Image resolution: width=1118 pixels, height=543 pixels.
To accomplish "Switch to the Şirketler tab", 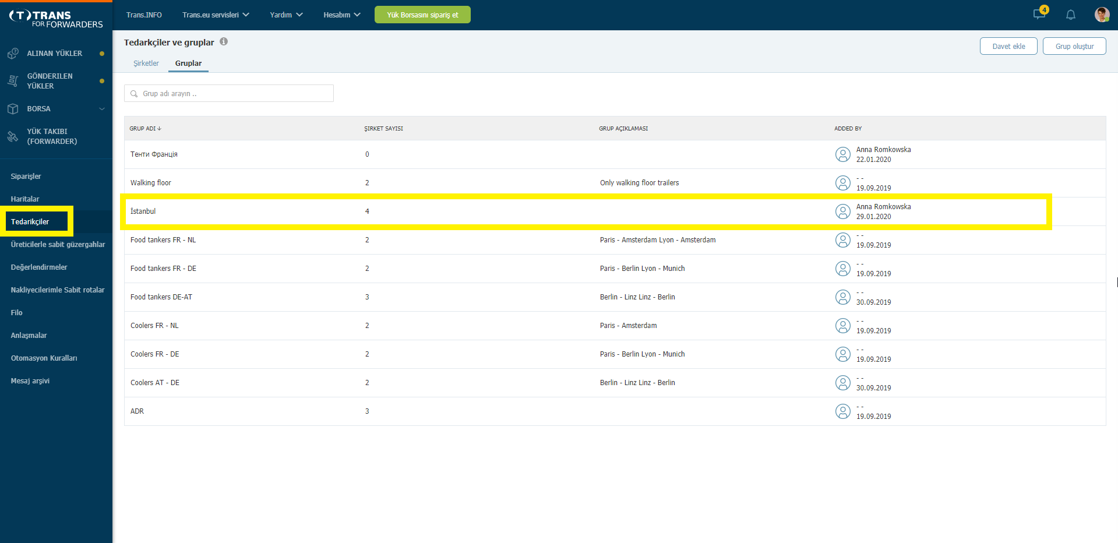I will click(x=146, y=64).
